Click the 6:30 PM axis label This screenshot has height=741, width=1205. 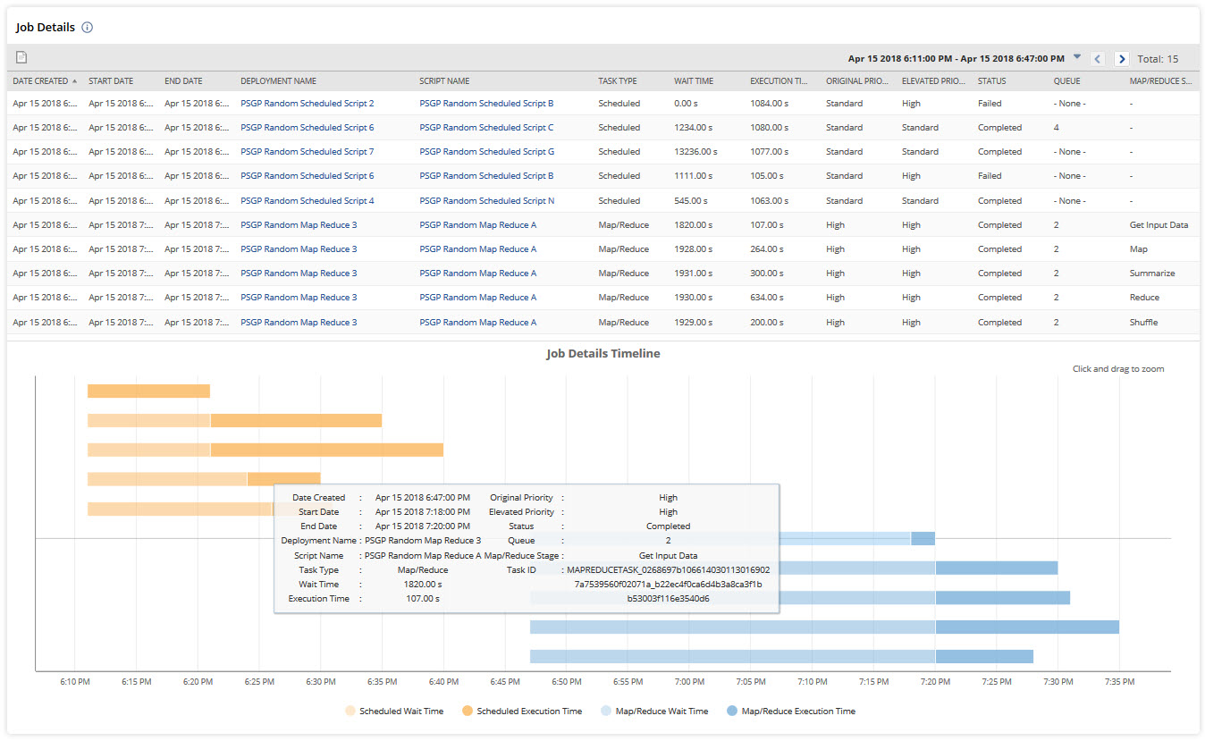pyautogui.click(x=321, y=682)
